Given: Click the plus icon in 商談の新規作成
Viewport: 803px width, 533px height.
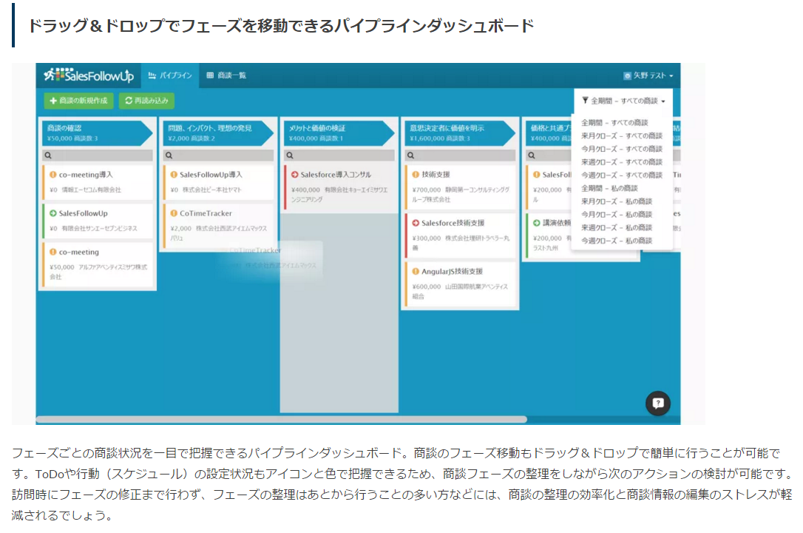Looking at the screenshot, I should coord(53,101).
